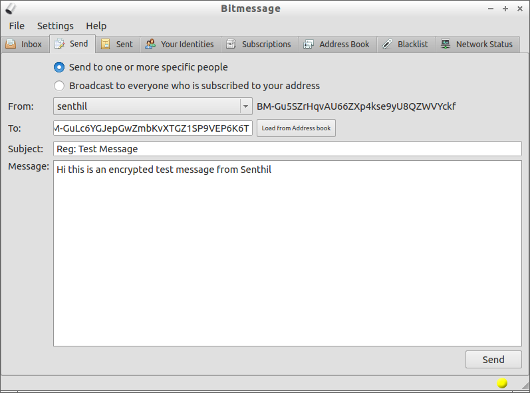
Task: Switch to the Blacklist tab
Action: point(406,45)
